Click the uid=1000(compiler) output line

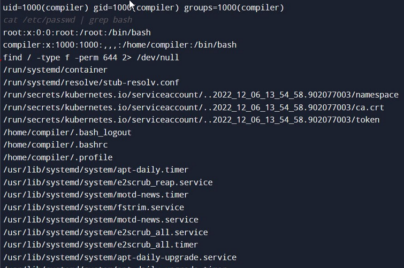(143, 7)
